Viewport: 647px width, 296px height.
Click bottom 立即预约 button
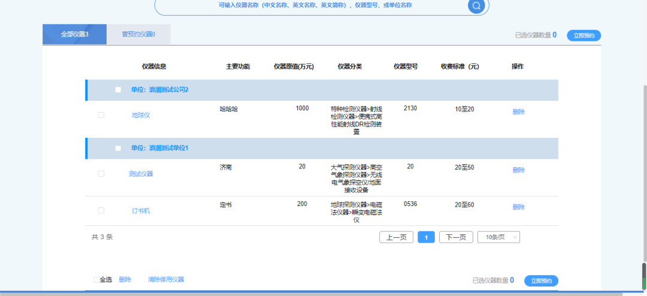point(541,280)
